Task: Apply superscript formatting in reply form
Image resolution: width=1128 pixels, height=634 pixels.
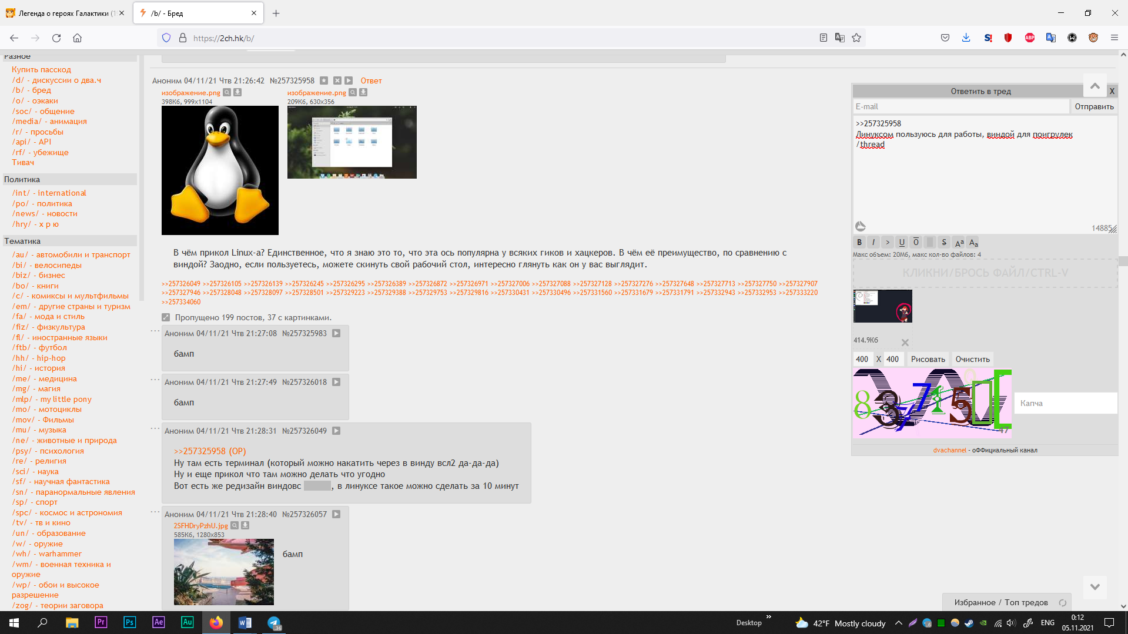Action: tap(959, 242)
